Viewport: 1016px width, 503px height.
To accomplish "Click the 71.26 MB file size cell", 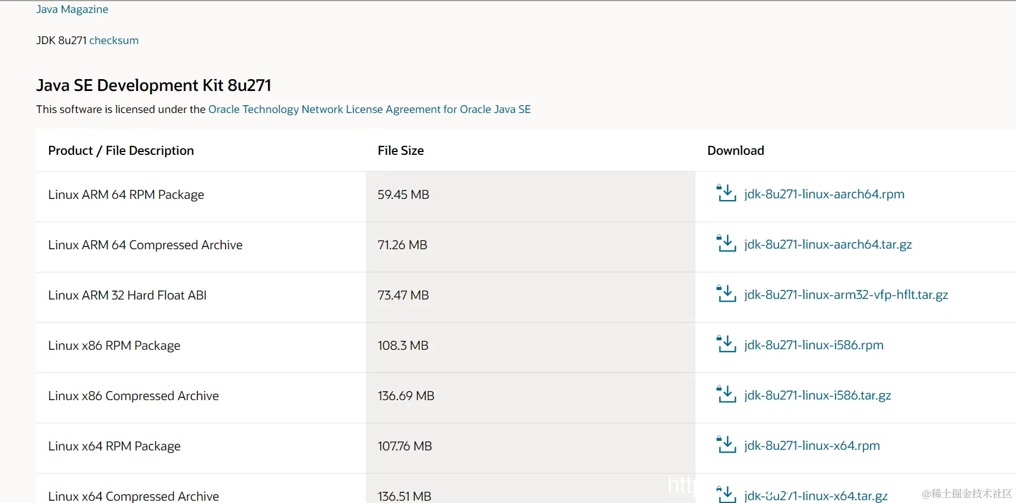I will tap(530, 247).
